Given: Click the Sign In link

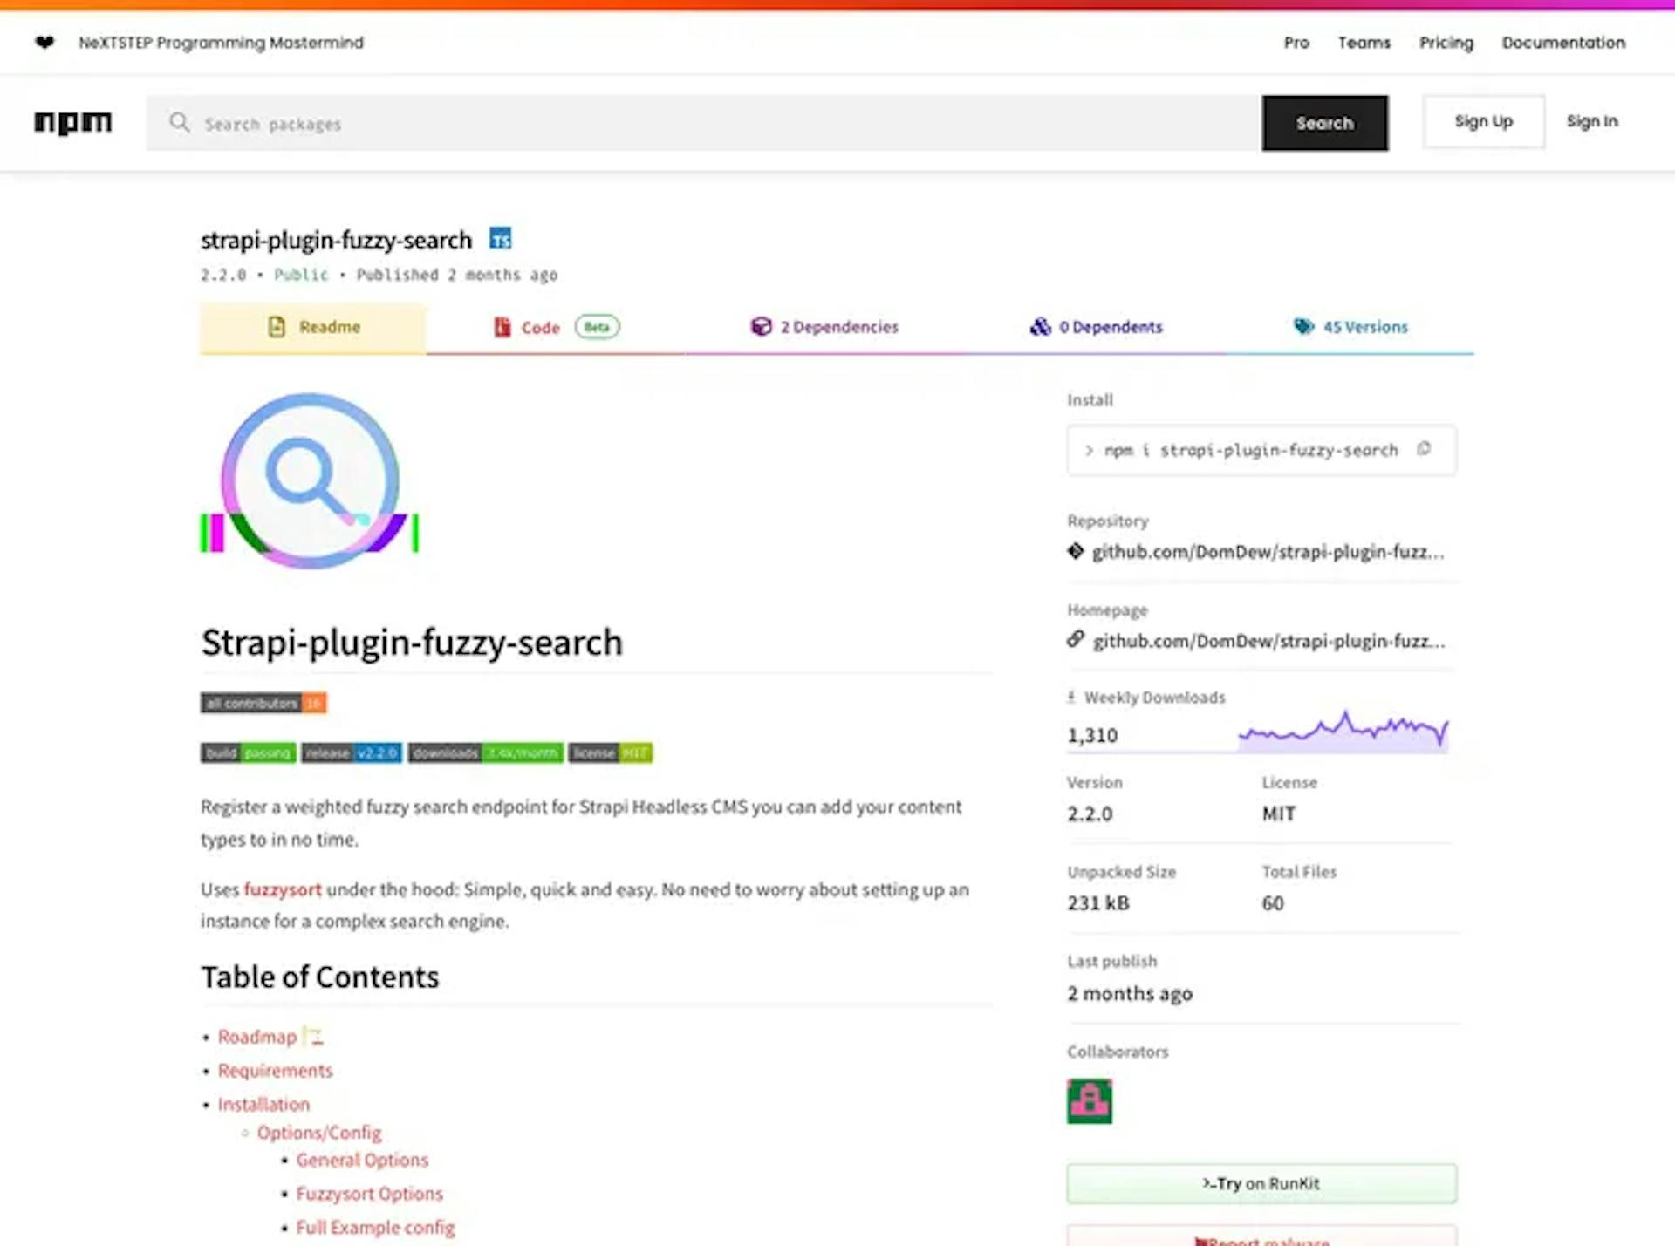Looking at the screenshot, I should 1591,121.
